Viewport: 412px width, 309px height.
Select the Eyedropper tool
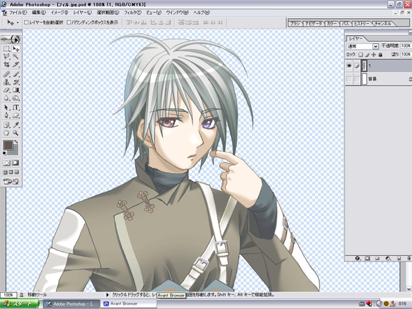click(16, 125)
